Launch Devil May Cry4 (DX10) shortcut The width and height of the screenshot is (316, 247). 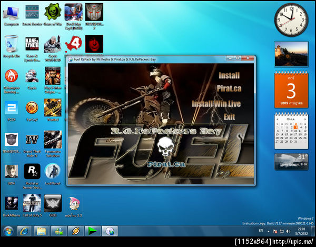click(x=74, y=17)
